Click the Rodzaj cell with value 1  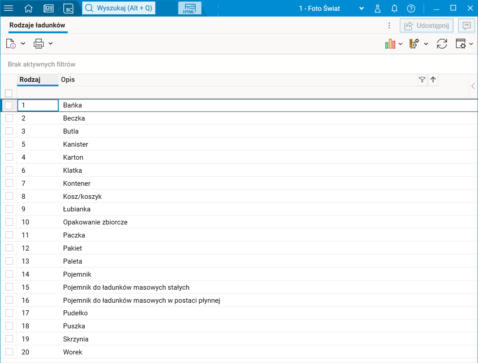tap(38, 105)
